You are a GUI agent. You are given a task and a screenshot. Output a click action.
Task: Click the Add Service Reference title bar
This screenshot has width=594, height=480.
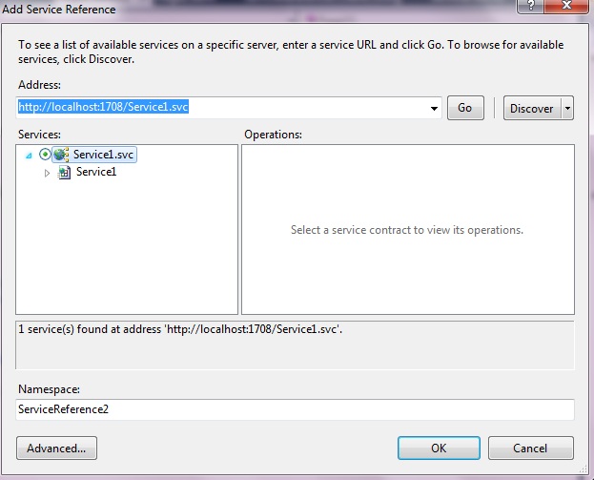[238, 9]
